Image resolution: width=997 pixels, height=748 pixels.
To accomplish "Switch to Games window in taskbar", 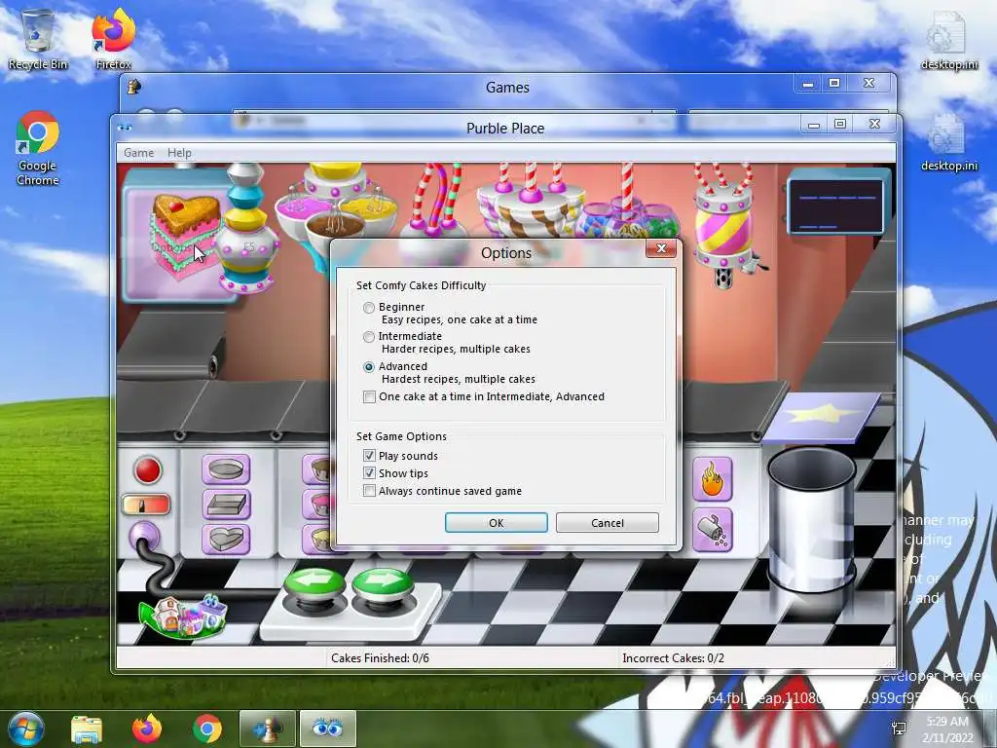I will (267, 729).
